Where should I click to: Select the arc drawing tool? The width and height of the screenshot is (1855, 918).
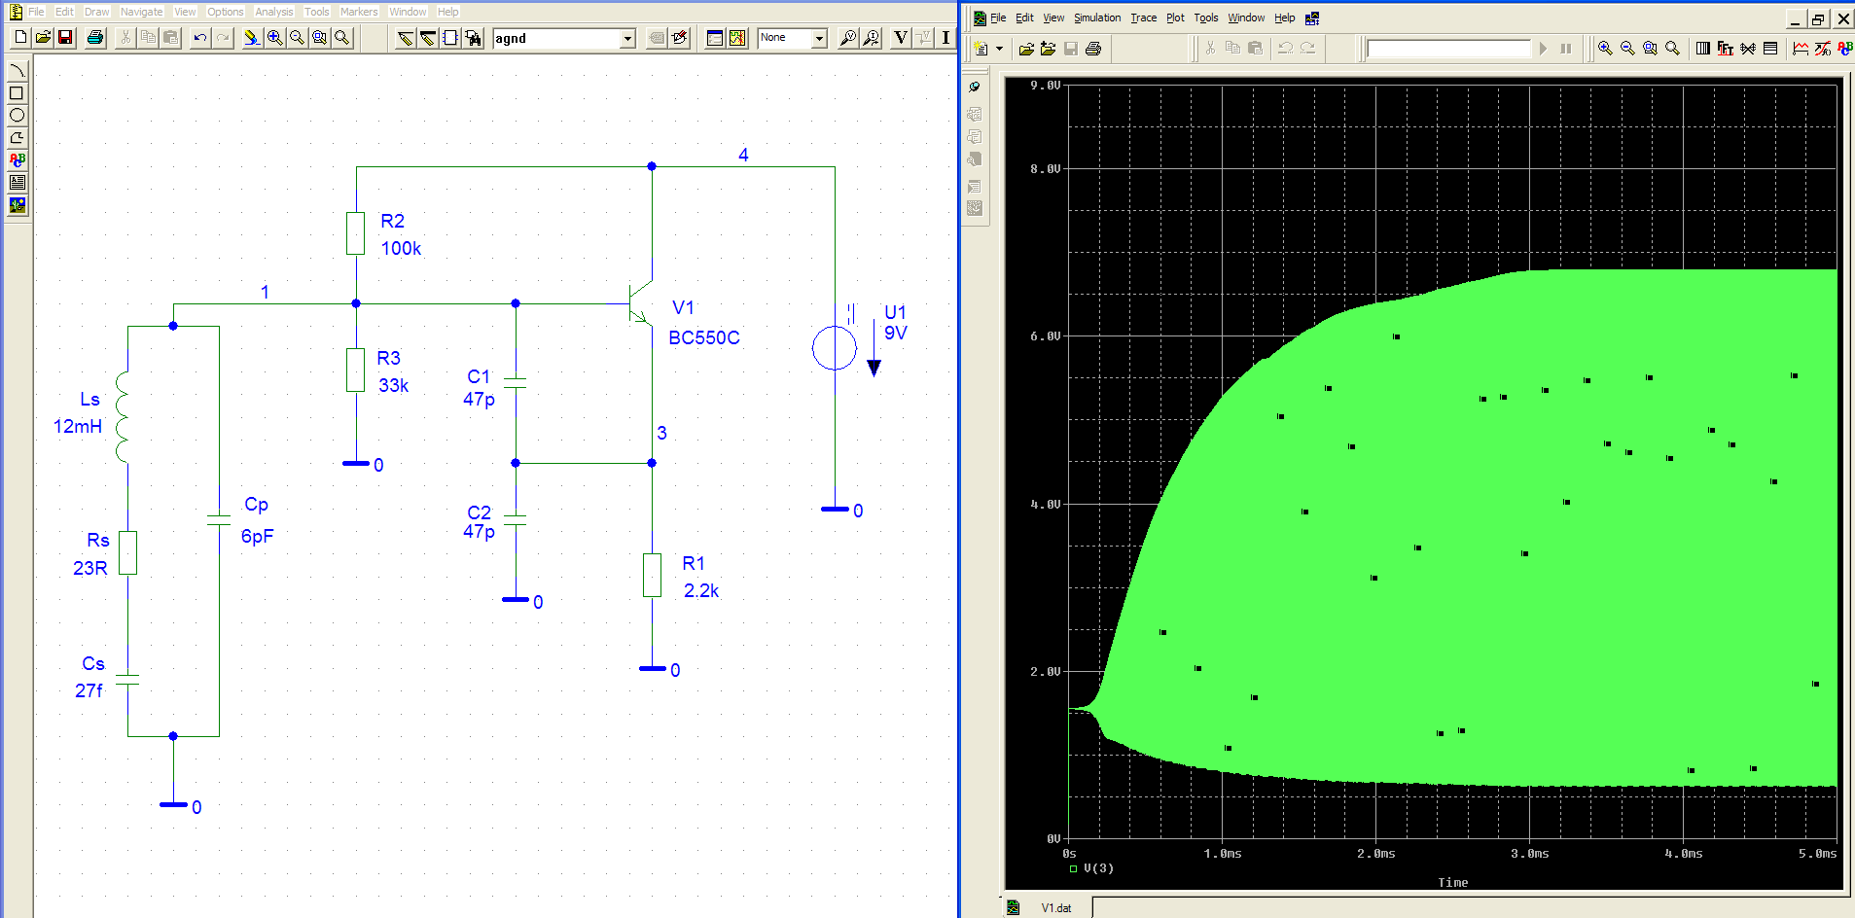click(x=18, y=71)
